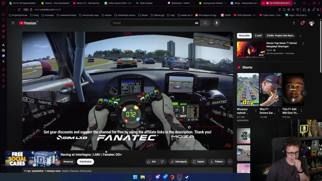Click the Opera GX logo menu
Screen dimensions: 322x181
3,3
